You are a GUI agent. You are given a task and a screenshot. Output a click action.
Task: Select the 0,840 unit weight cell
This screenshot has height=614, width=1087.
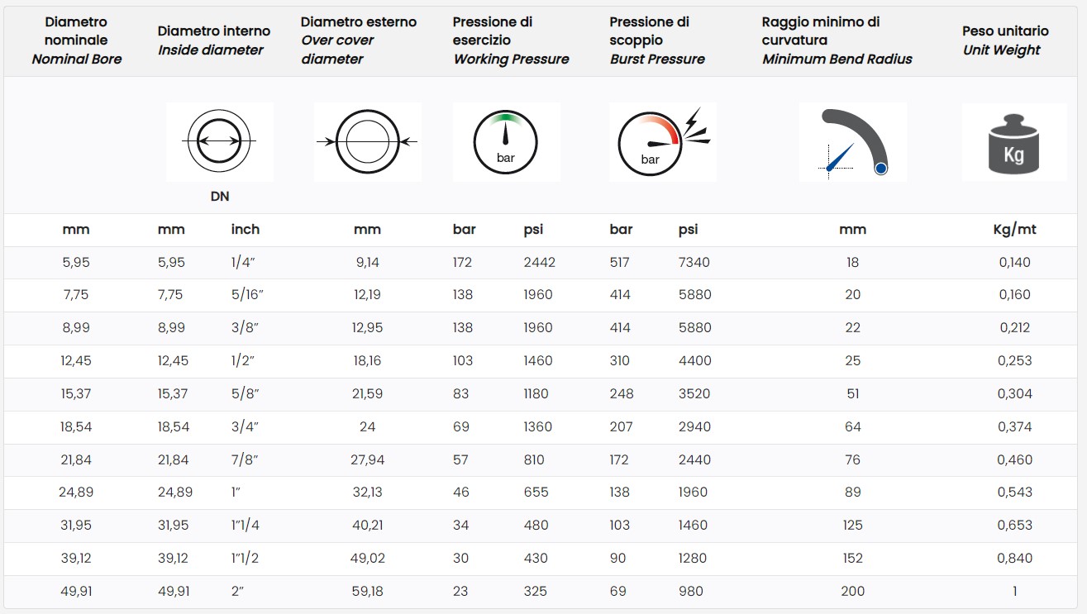[x=1014, y=558]
